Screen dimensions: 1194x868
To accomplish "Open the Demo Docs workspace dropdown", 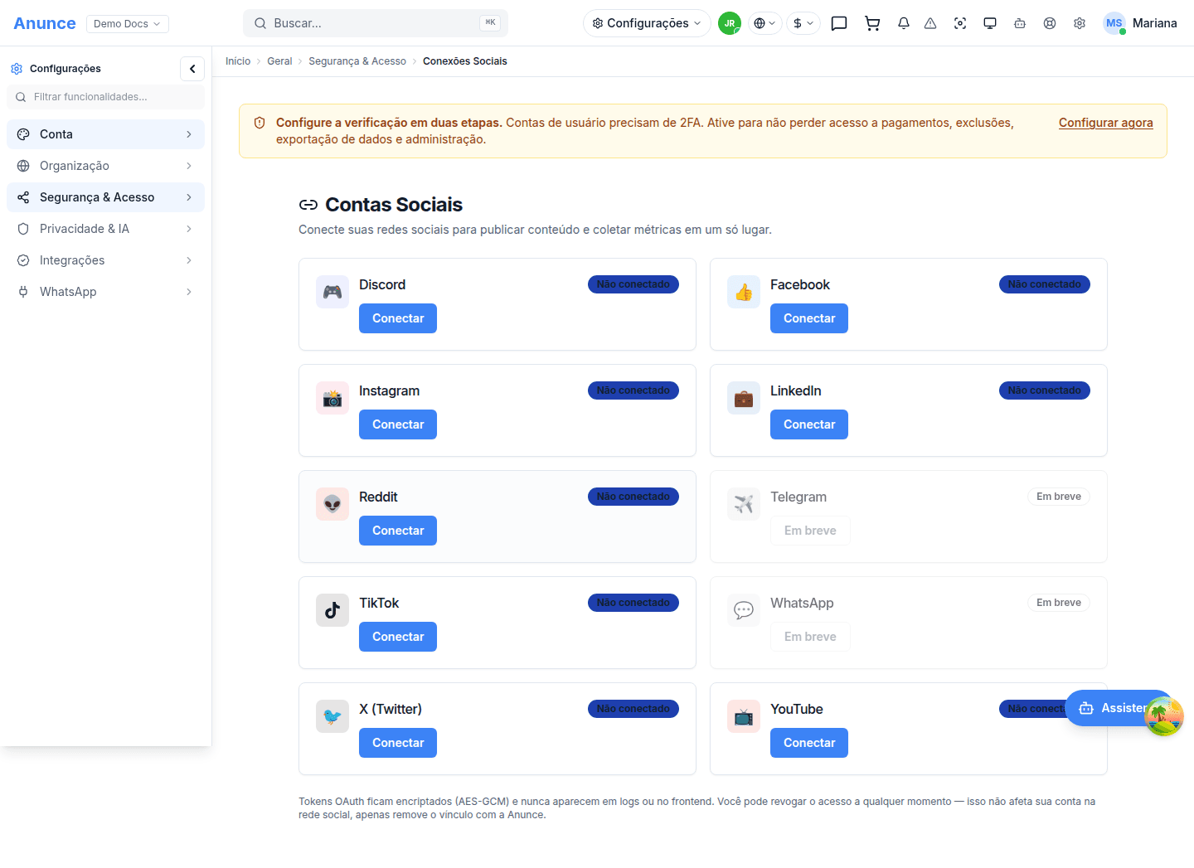I will pyautogui.click(x=128, y=24).
